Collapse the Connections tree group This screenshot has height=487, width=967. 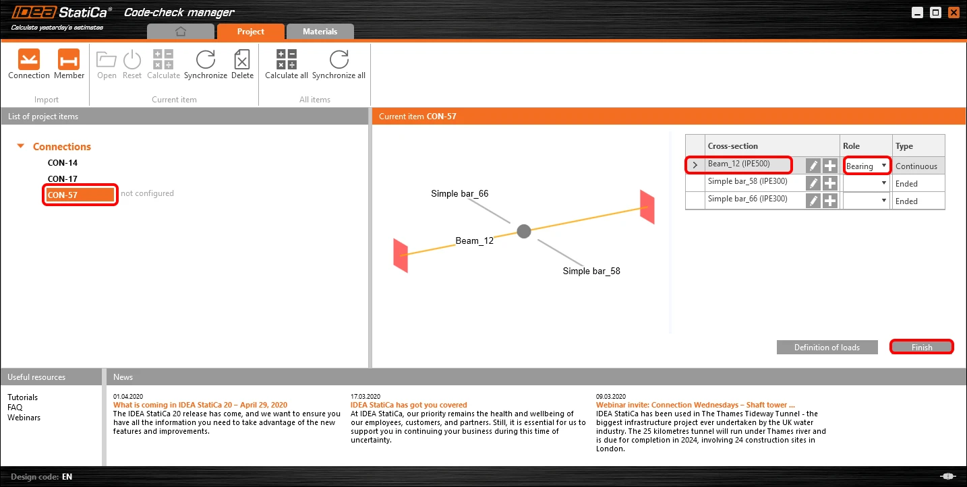point(20,146)
